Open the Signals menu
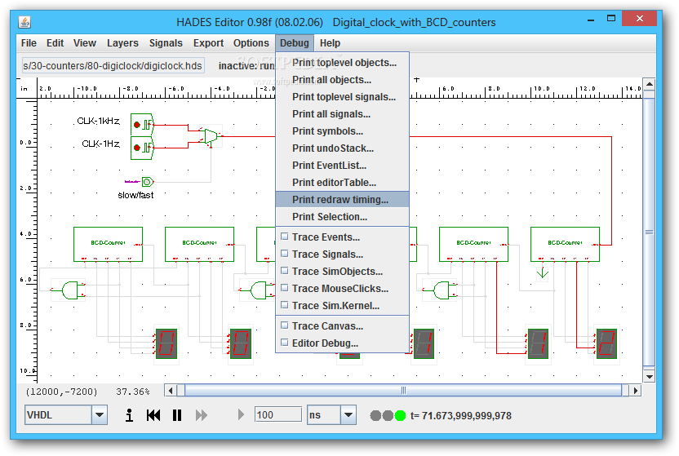Screen dimensions: 679x456 [x=166, y=43]
